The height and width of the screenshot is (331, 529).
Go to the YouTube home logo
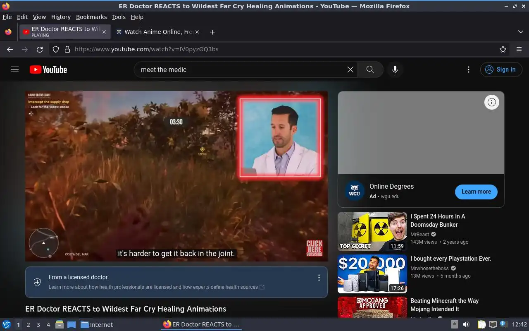48,70
